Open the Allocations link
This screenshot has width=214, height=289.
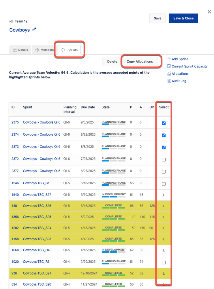point(180,74)
